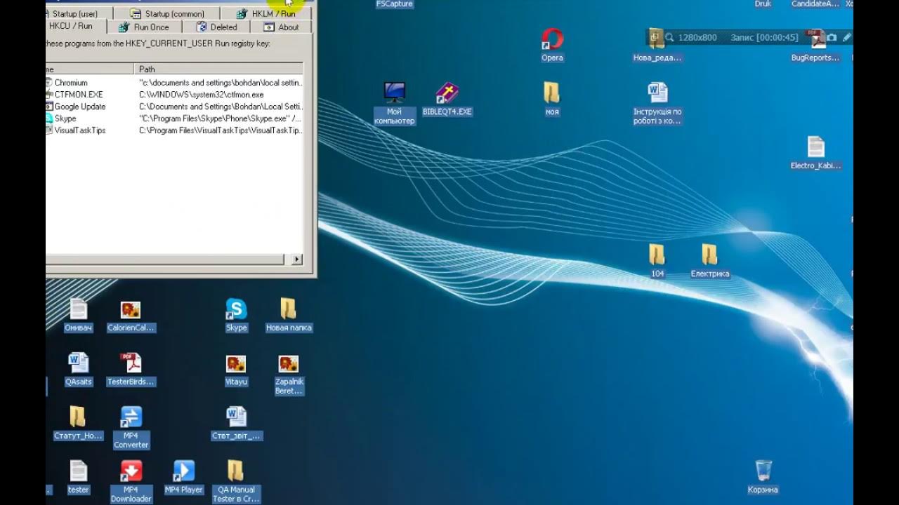Click Skype.exe path in the list
The image size is (899, 505).
[x=221, y=119]
